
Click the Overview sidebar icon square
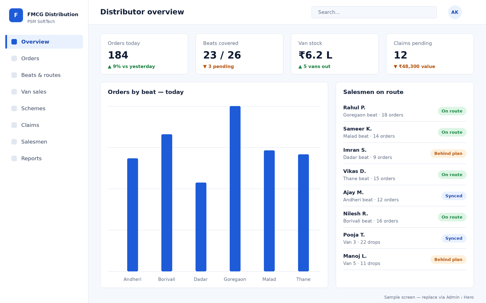pos(14,42)
